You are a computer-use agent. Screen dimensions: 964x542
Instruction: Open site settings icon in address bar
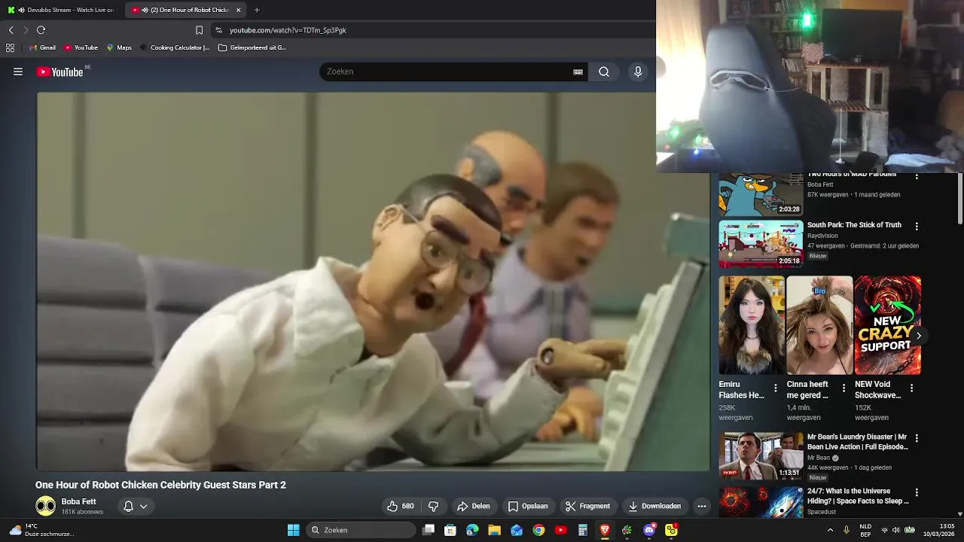(x=218, y=30)
